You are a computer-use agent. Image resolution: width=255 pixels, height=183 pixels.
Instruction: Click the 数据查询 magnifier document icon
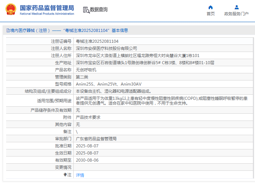point(86,10)
